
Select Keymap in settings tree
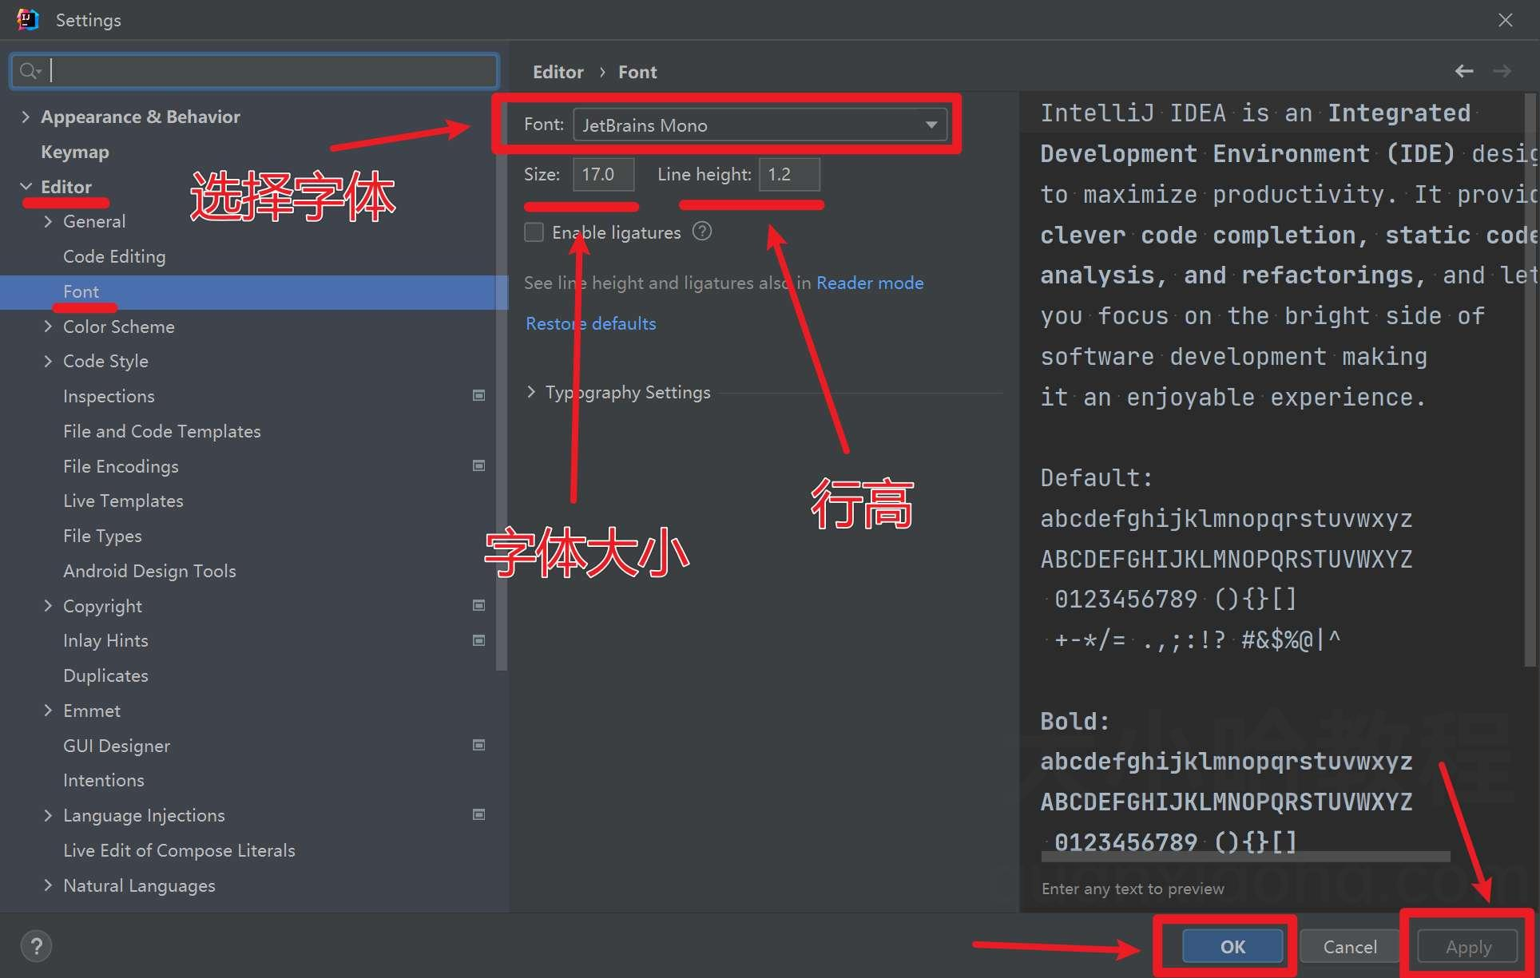[75, 152]
